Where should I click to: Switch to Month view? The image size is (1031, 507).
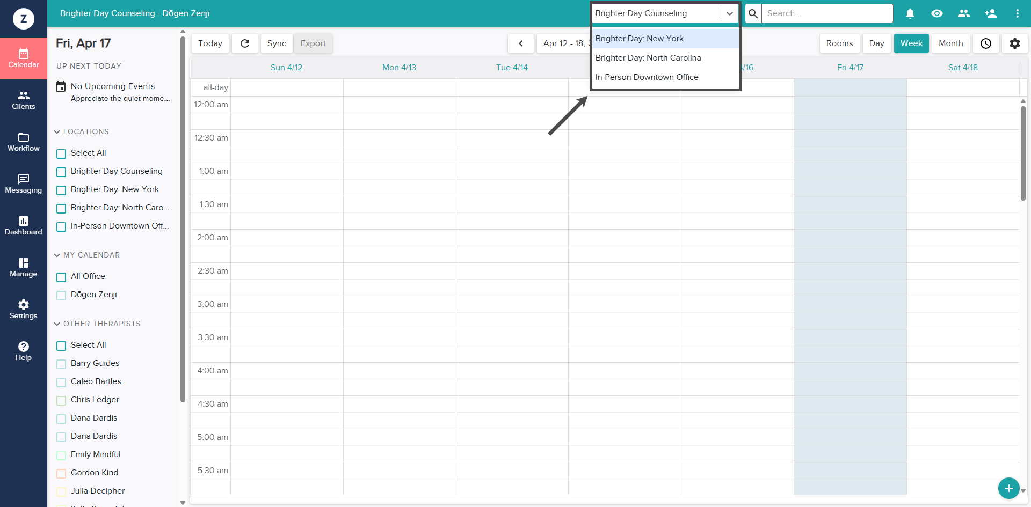pyautogui.click(x=950, y=43)
